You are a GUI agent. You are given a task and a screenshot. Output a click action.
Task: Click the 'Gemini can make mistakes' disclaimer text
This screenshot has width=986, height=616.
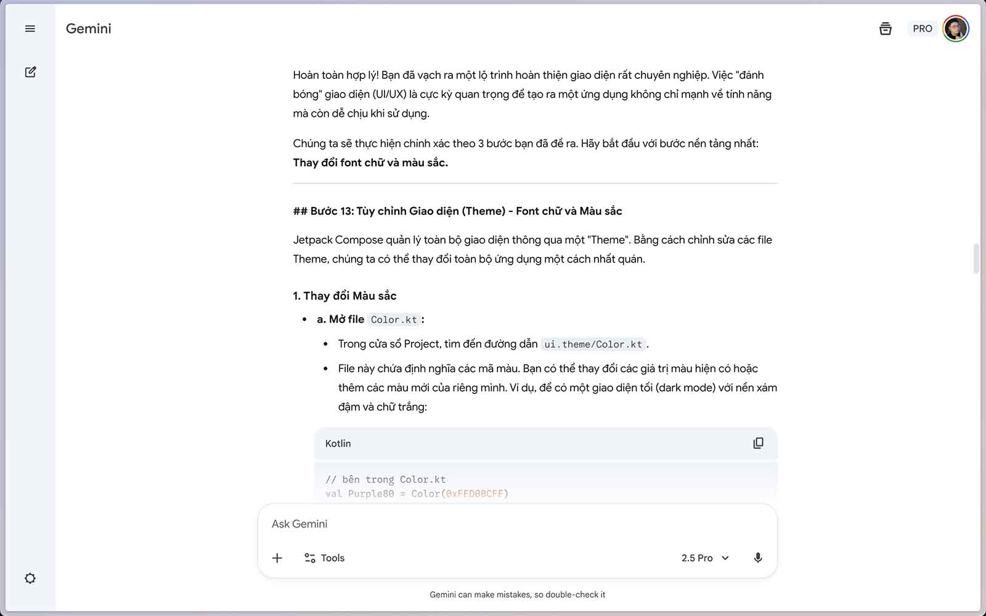click(x=517, y=595)
